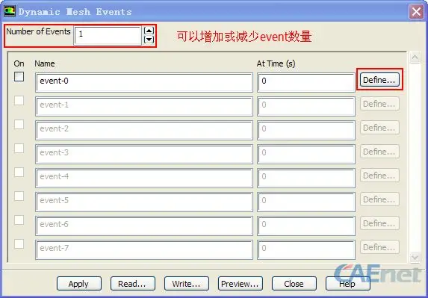Select the event-6 name field
This screenshot has width=428, height=298.
[x=144, y=226]
